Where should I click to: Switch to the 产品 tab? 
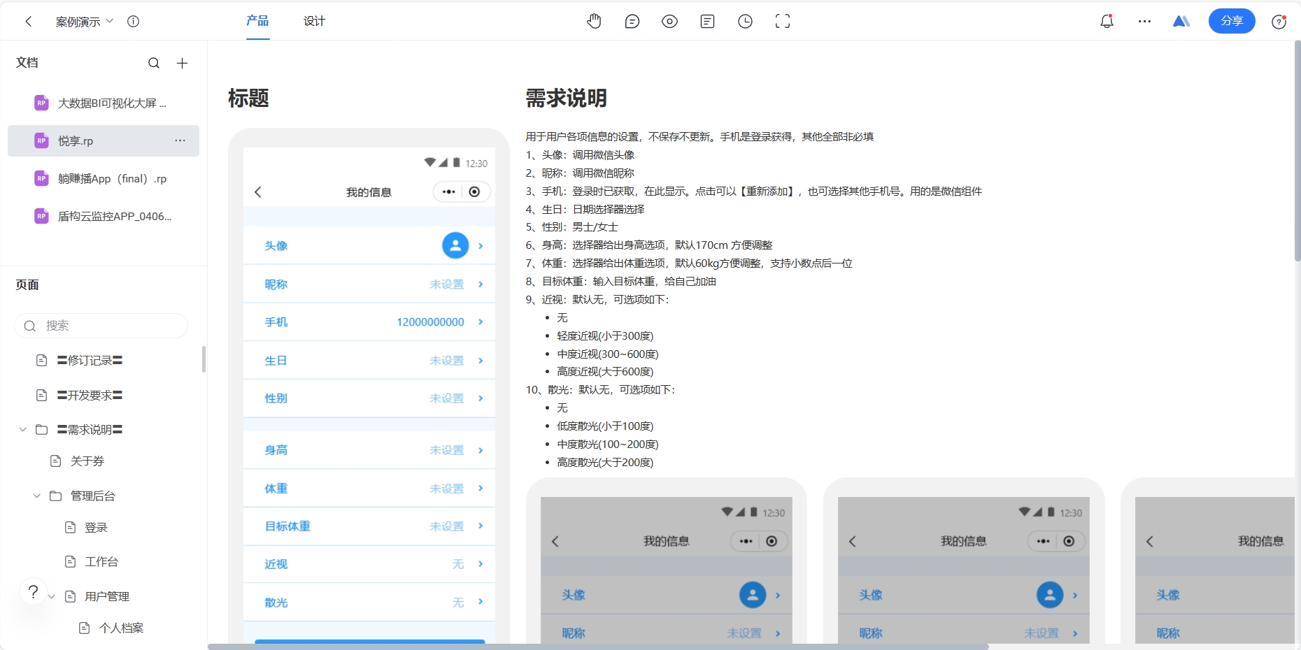click(x=257, y=21)
